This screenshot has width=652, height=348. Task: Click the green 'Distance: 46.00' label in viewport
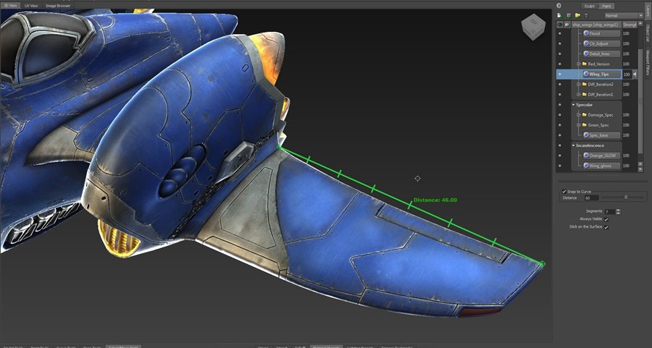point(435,200)
